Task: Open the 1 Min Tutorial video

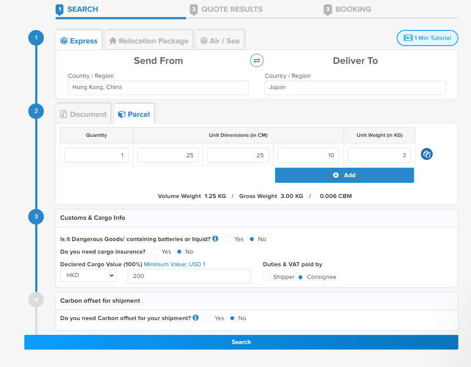Action: 428,38
